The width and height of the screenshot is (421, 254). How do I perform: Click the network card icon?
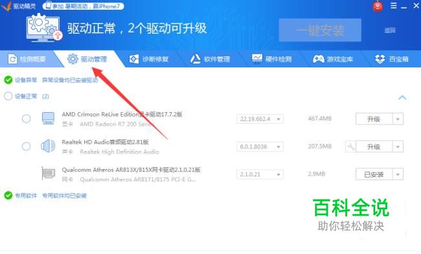click(x=49, y=174)
